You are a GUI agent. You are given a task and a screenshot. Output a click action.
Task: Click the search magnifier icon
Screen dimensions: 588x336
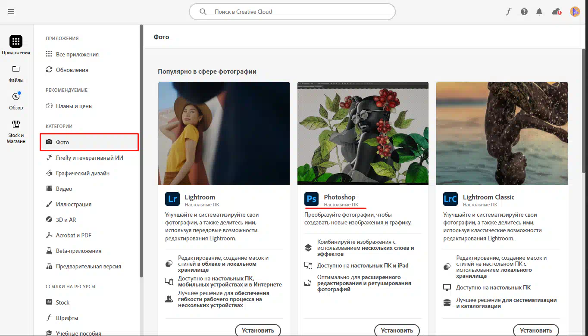(203, 12)
